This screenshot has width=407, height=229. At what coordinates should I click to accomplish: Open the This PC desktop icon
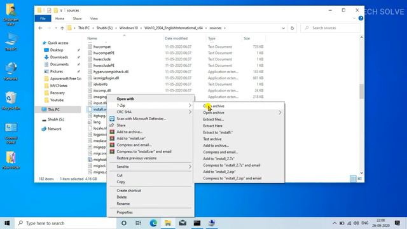(x=11, y=41)
